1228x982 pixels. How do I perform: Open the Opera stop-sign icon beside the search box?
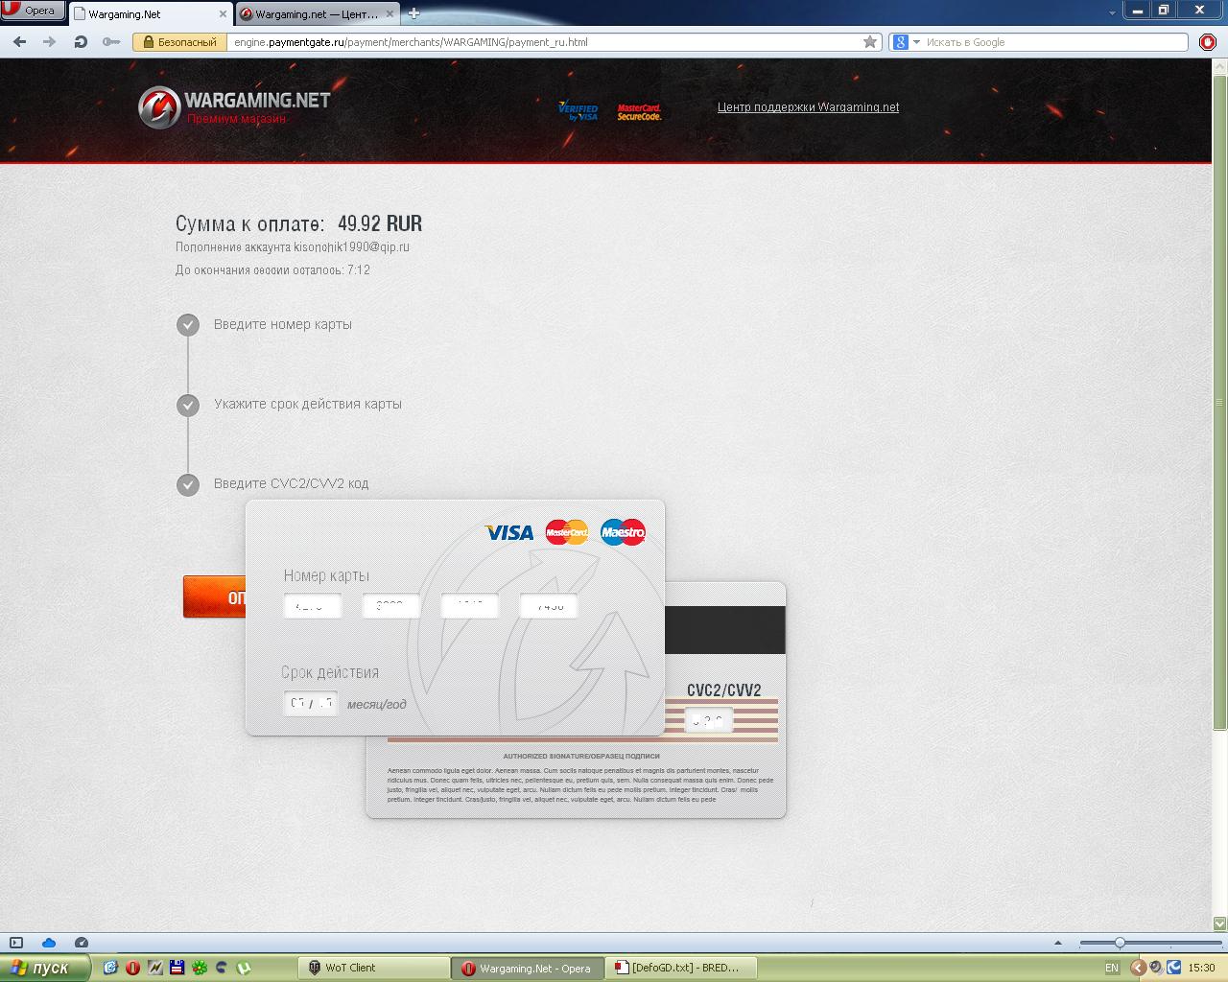point(1208,42)
